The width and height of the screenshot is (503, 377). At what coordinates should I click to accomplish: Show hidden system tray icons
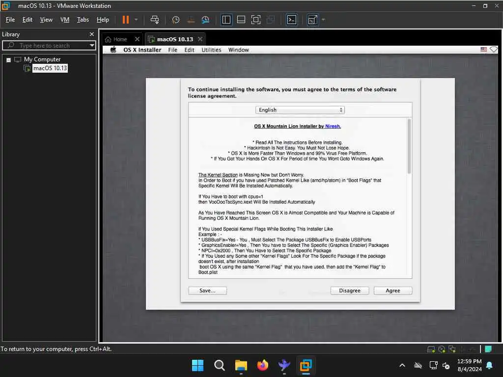402,365
